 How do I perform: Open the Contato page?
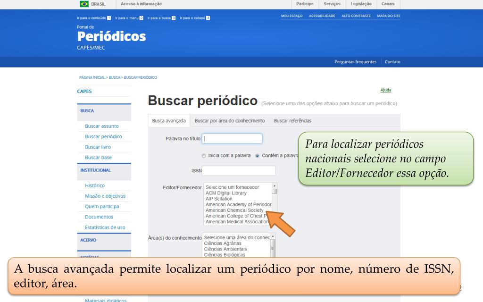point(392,62)
